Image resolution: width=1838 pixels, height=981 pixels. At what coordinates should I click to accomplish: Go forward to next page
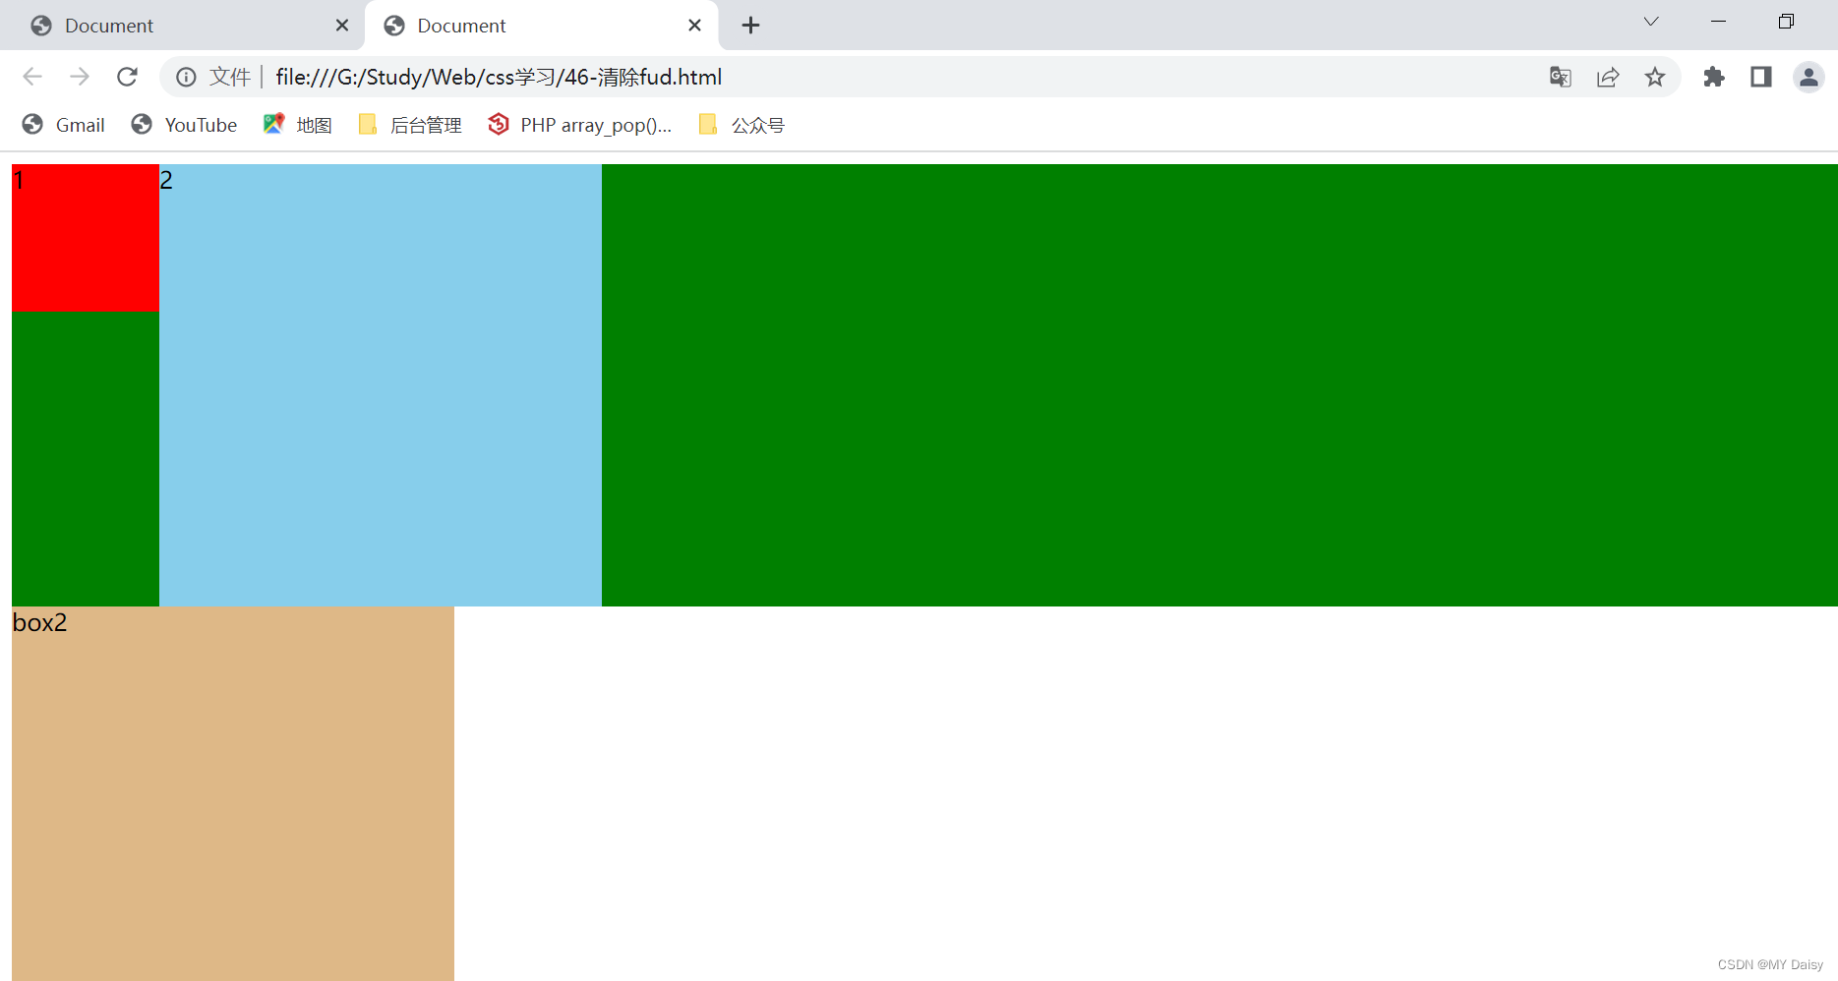coord(80,77)
